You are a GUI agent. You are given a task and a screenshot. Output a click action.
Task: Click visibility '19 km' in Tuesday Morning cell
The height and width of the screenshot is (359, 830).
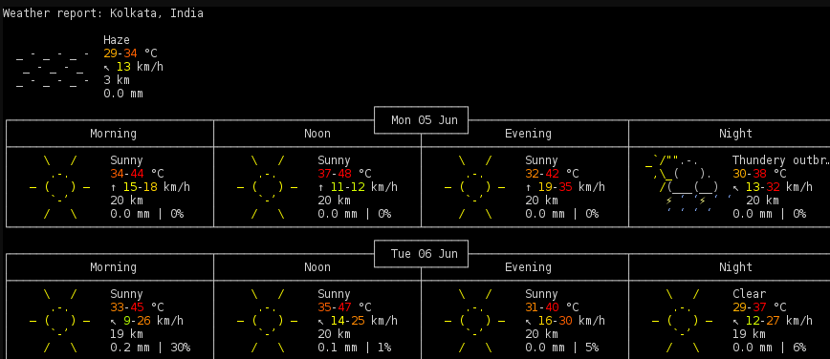click(x=126, y=334)
